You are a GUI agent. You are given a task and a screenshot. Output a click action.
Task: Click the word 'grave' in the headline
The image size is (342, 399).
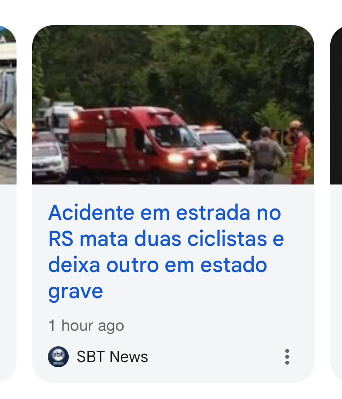point(76,292)
